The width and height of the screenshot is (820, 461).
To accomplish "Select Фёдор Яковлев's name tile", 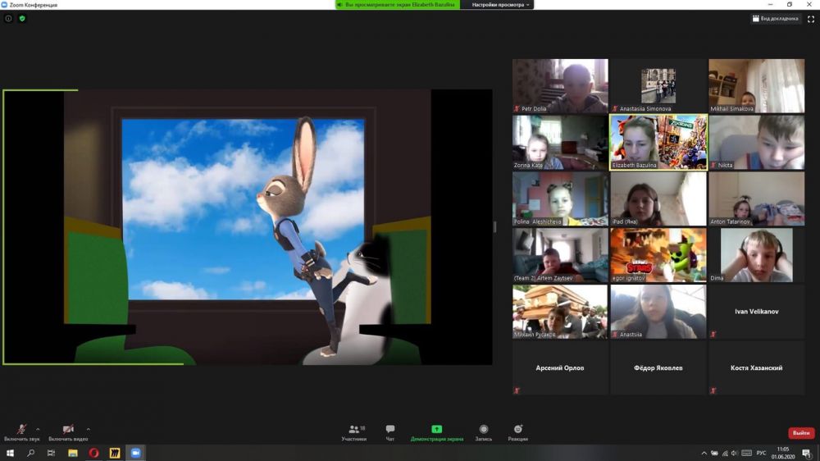I will [x=658, y=367].
